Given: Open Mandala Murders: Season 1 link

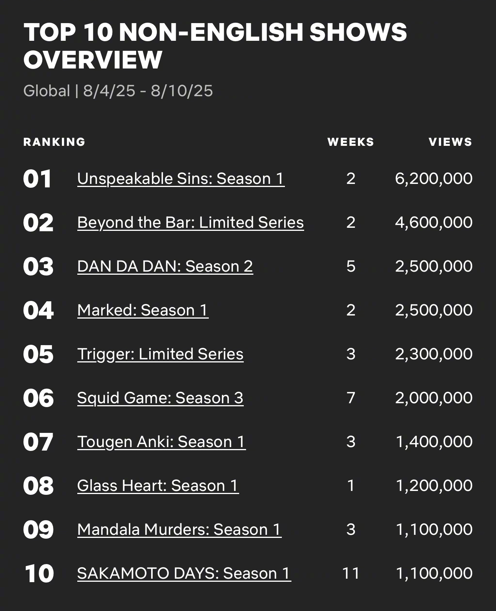Looking at the screenshot, I should [179, 530].
